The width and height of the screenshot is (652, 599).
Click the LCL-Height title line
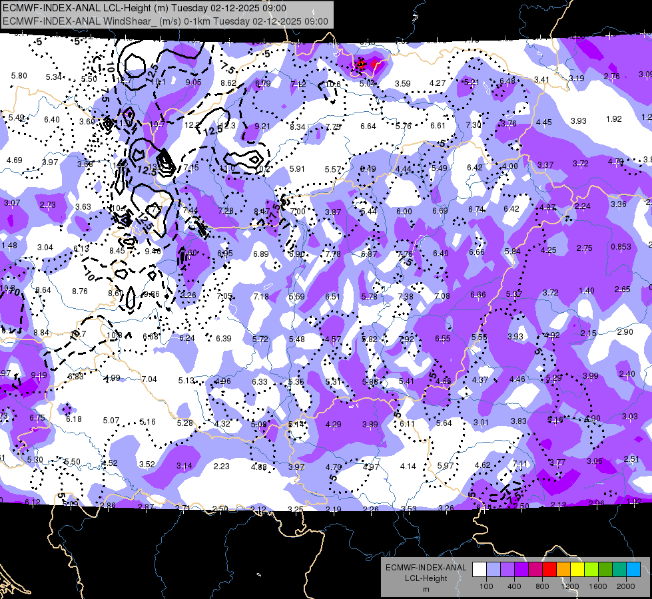coord(145,8)
